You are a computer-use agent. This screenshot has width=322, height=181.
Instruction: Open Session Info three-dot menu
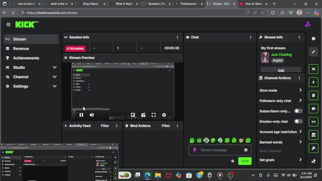click(x=177, y=37)
